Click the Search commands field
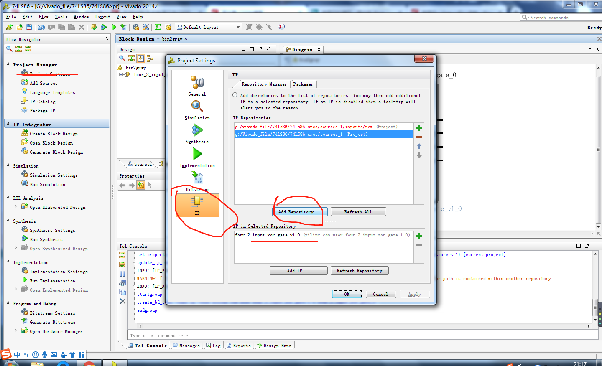Viewport: 602px width, 366px height. tap(561, 18)
